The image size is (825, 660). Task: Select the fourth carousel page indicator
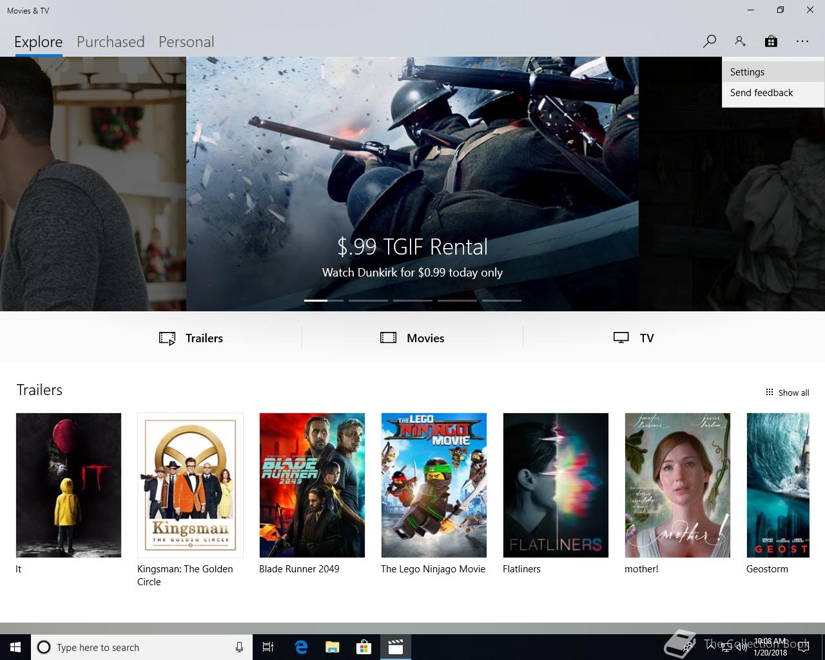pyautogui.click(x=457, y=300)
